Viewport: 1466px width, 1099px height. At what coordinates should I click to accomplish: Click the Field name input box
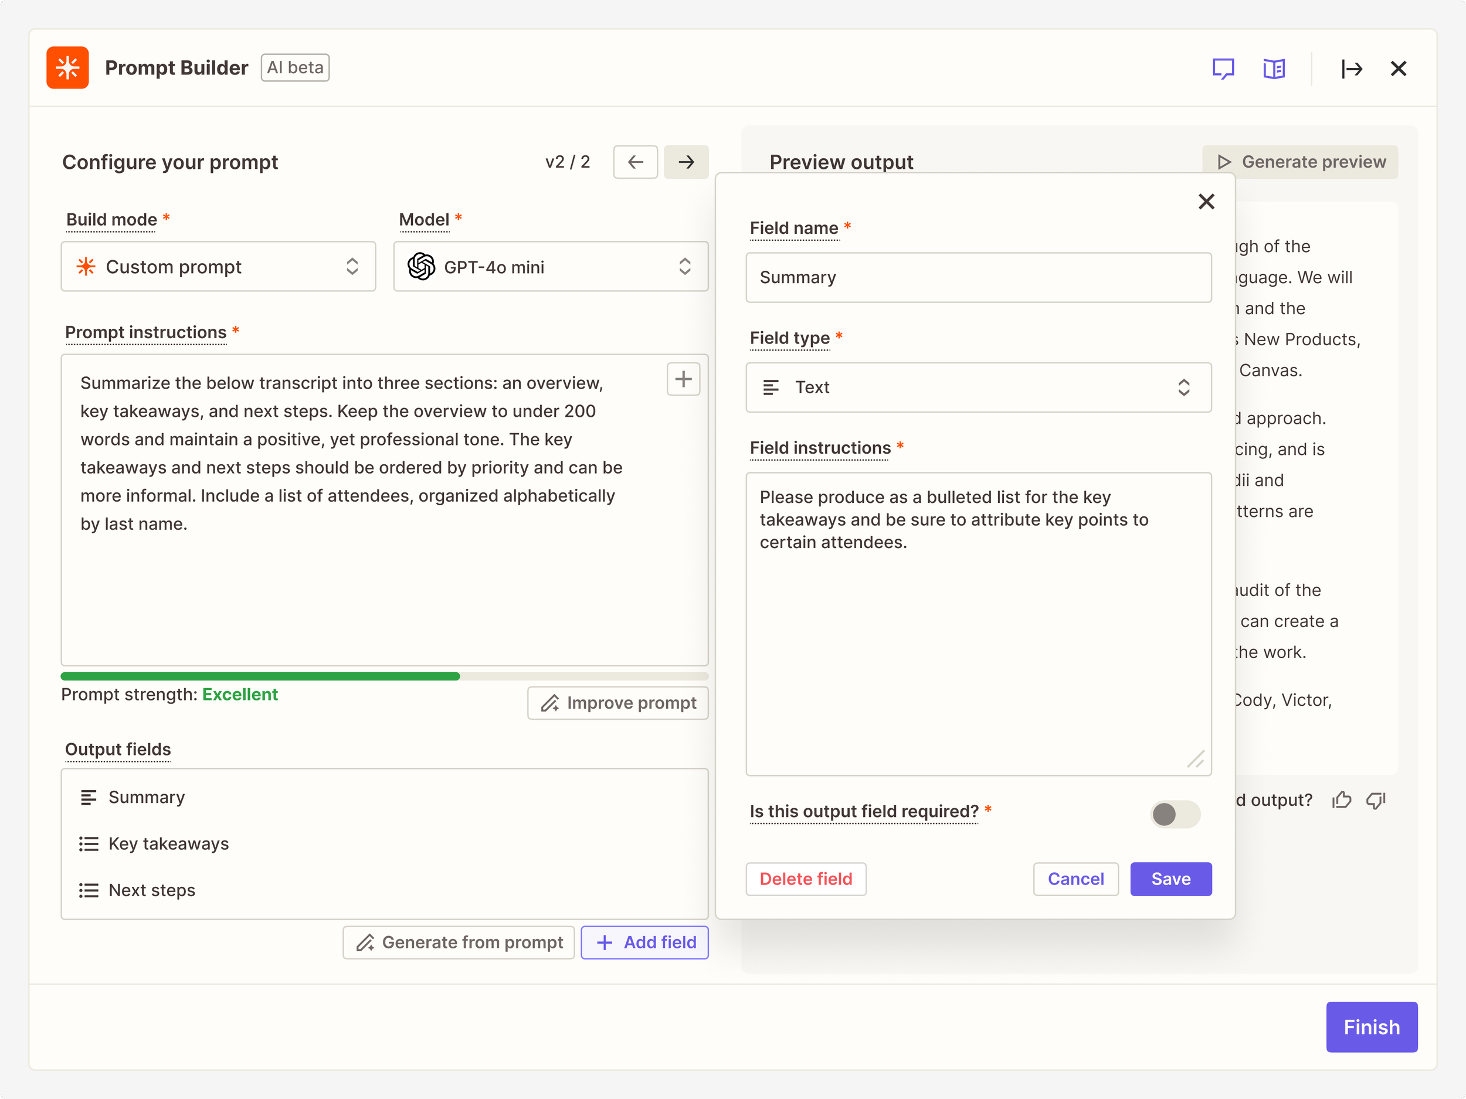click(x=978, y=278)
